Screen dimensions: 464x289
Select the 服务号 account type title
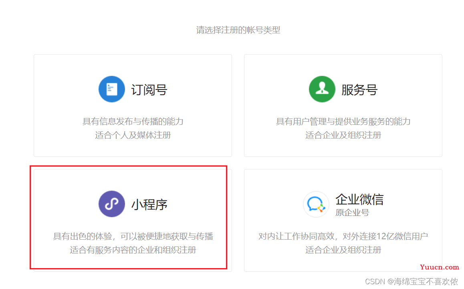click(x=359, y=90)
